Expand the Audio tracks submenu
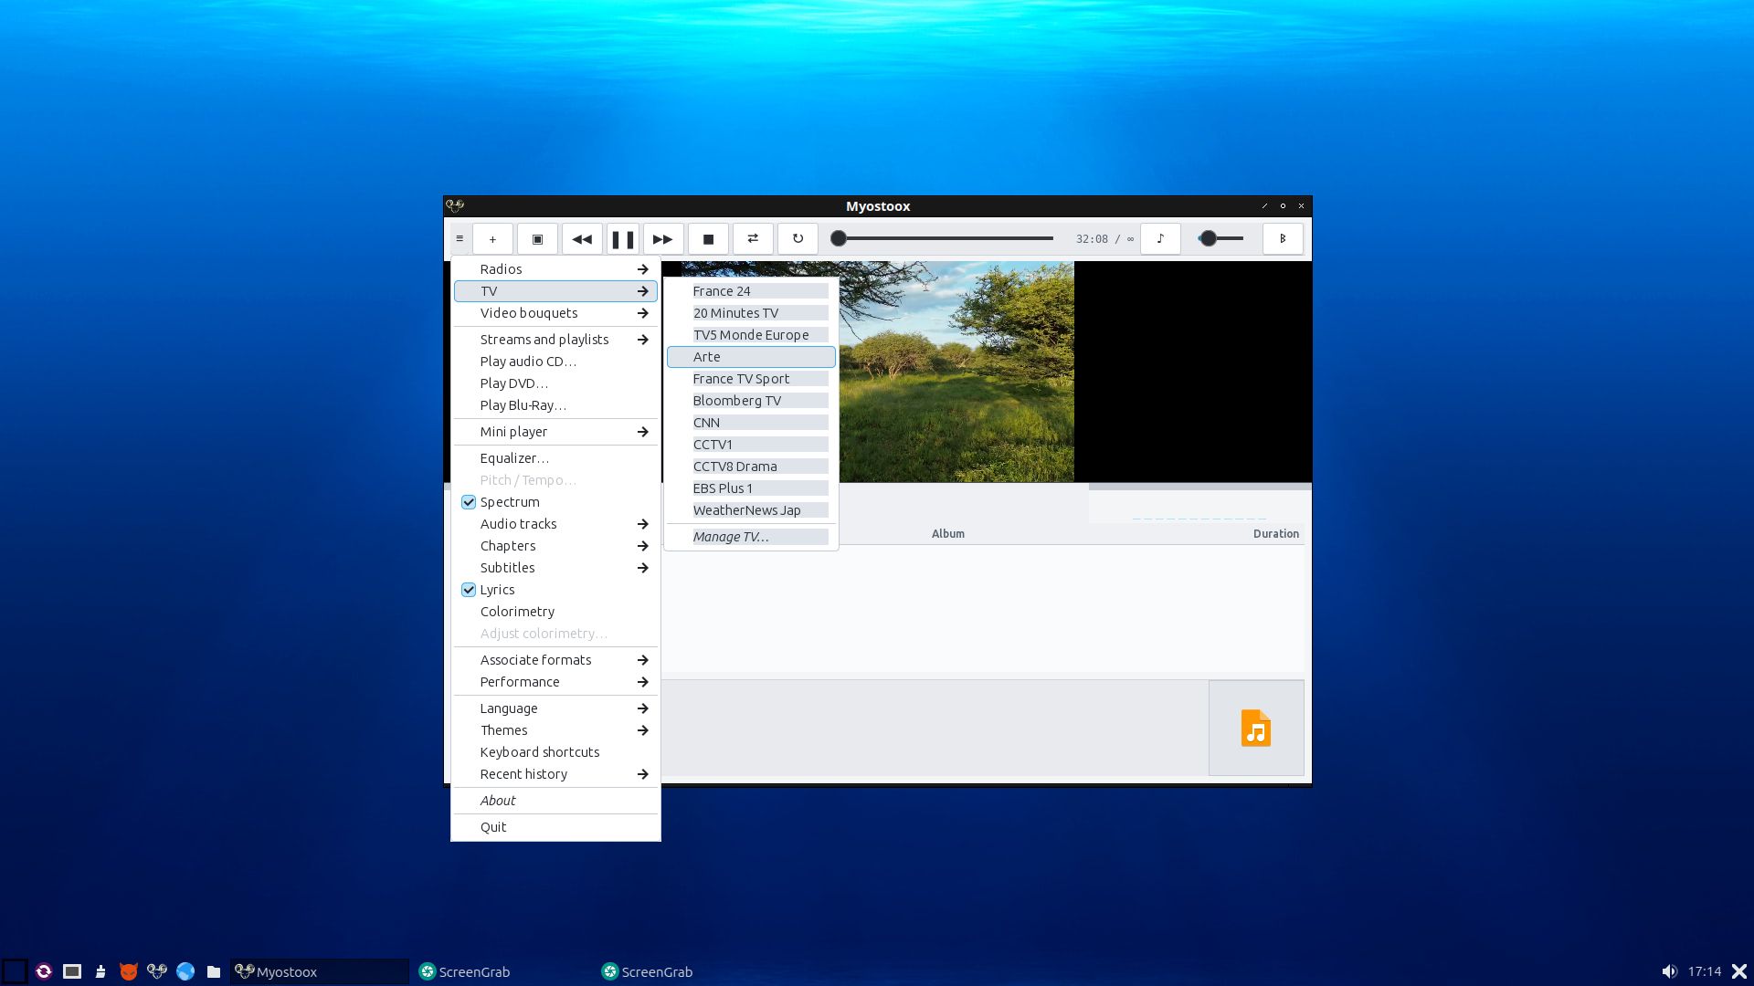Screen dimensions: 1754x986 [555, 524]
